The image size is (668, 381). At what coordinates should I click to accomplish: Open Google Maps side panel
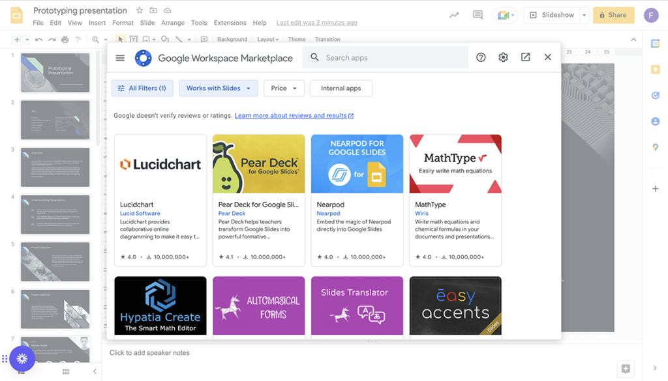655,148
